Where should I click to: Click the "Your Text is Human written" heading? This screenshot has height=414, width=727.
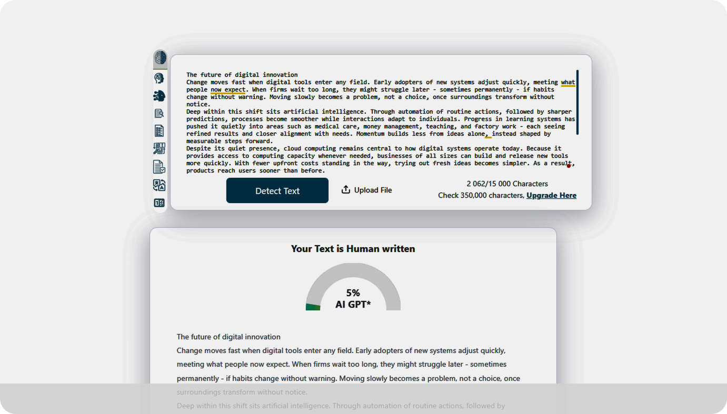click(x=353, y=249)
